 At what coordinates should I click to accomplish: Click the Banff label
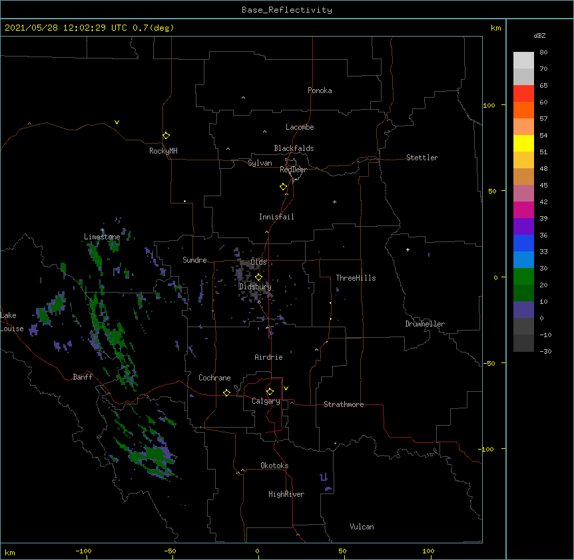tap(83, 377)
